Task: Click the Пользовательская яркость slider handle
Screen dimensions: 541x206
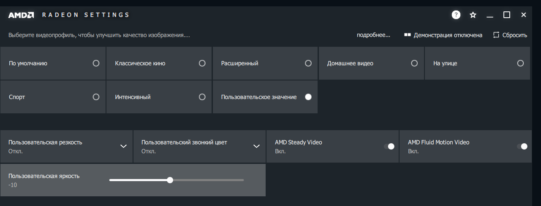Action: (170, 180)
